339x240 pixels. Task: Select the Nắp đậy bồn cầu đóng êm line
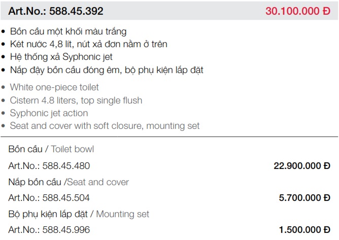(107, 70)
